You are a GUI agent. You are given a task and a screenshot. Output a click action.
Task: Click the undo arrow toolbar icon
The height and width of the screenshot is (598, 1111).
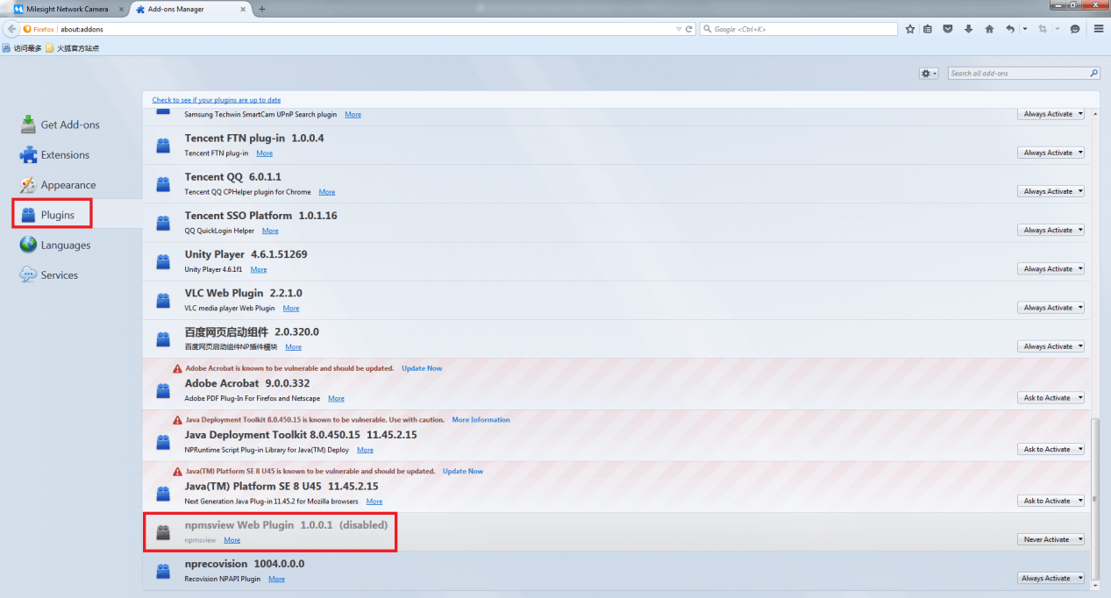(x=1010, y=29)
